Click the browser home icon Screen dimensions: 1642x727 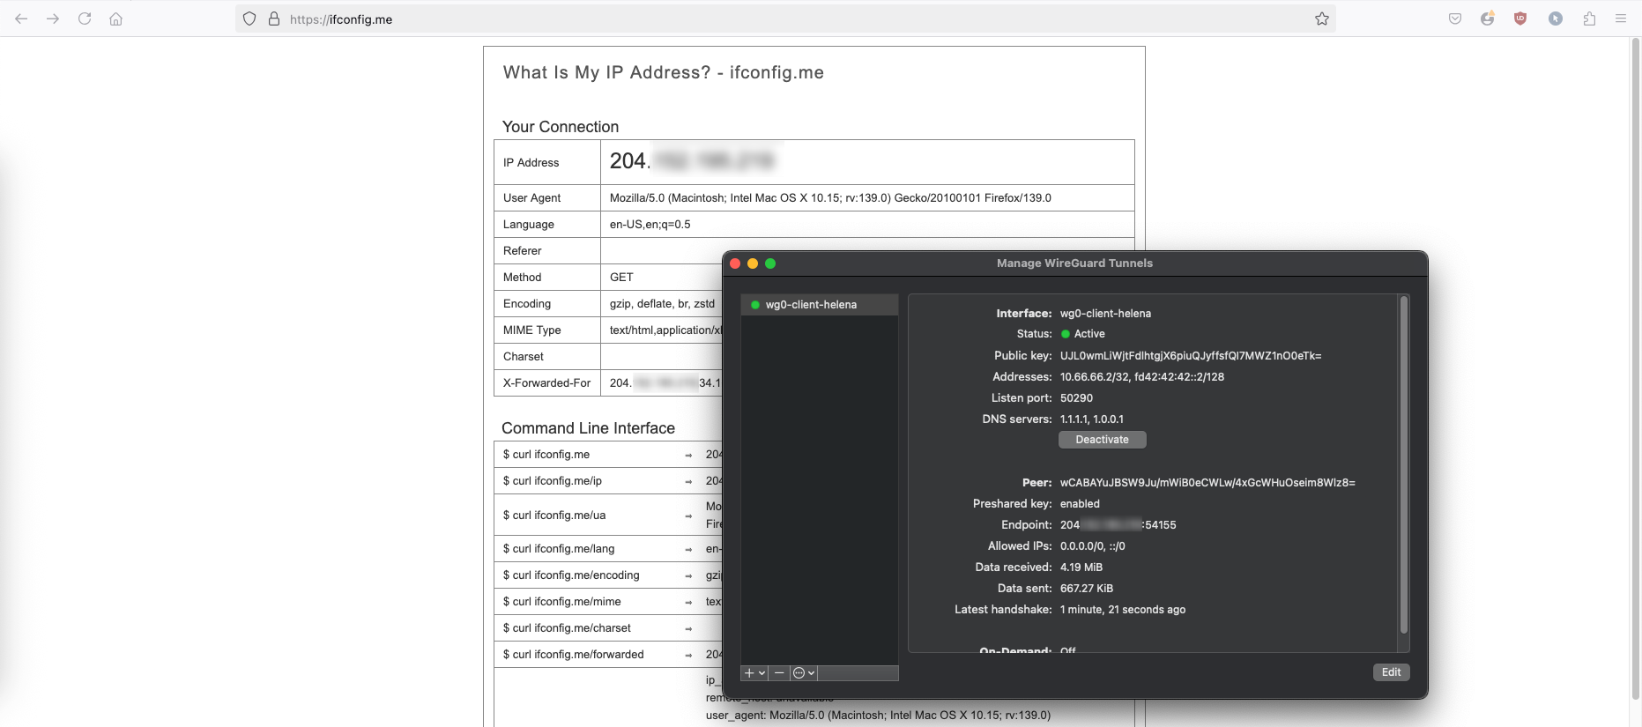[115, 19]
